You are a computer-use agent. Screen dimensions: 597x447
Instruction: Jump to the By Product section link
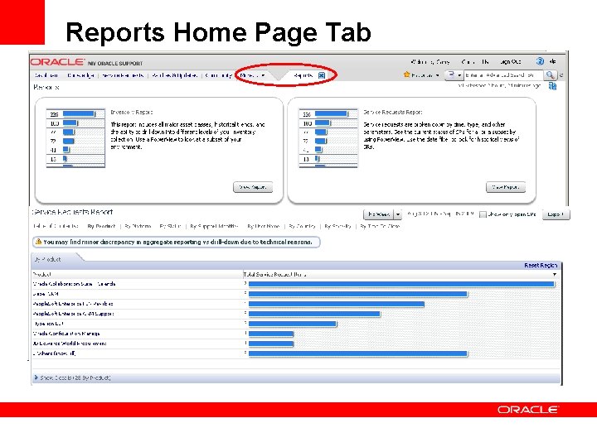[101, 226]
